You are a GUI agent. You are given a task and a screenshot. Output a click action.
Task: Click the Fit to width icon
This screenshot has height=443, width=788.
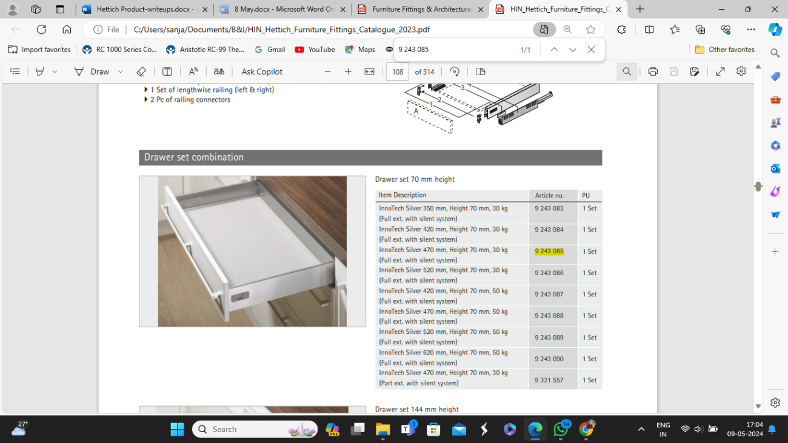click(x=369, y=72)
